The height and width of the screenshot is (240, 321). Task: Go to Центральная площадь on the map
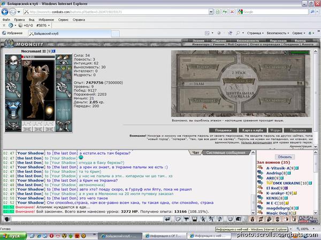pos(239,94)
